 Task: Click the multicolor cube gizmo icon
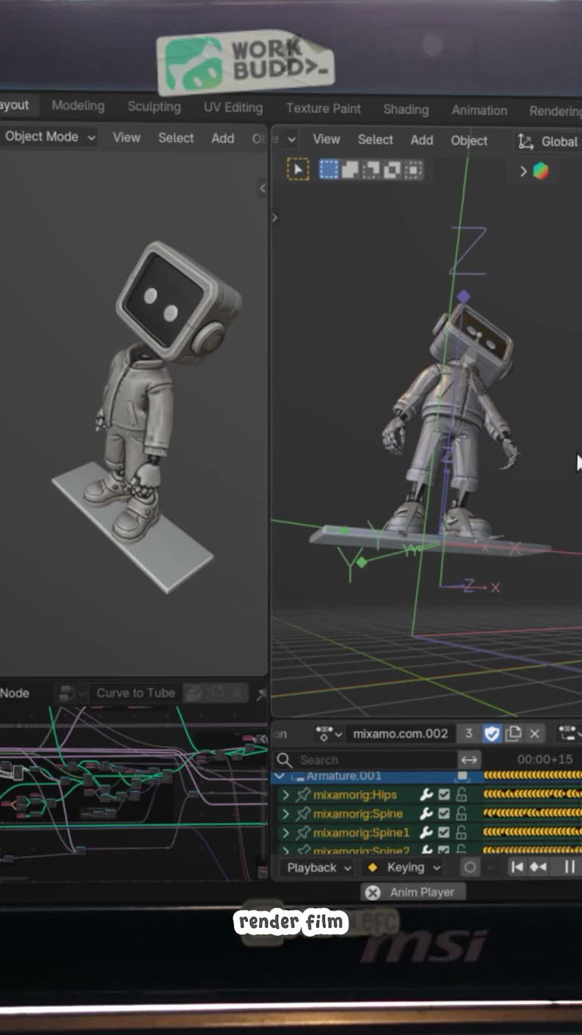tap(540, 171)
